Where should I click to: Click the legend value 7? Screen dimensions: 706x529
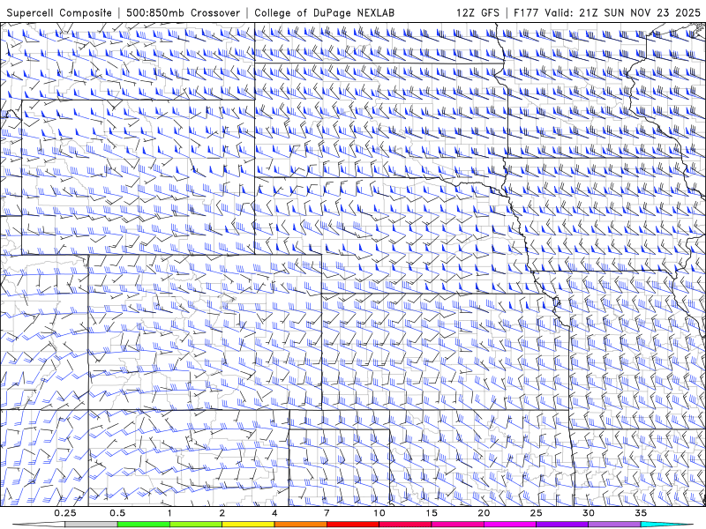[x=327, y=513]
